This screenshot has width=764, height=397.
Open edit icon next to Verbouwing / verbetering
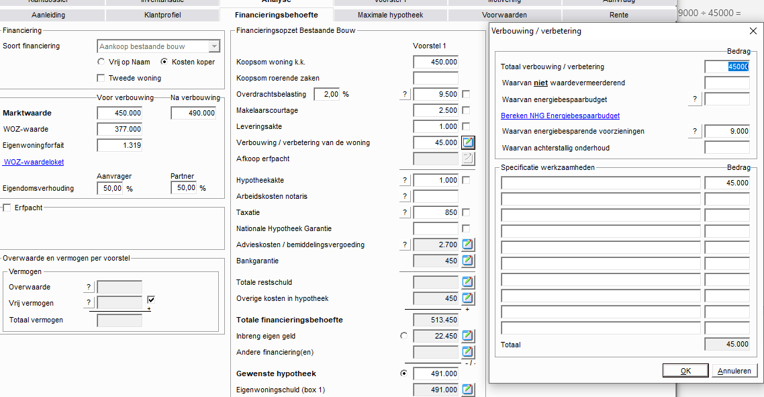(x=468, y=142)
